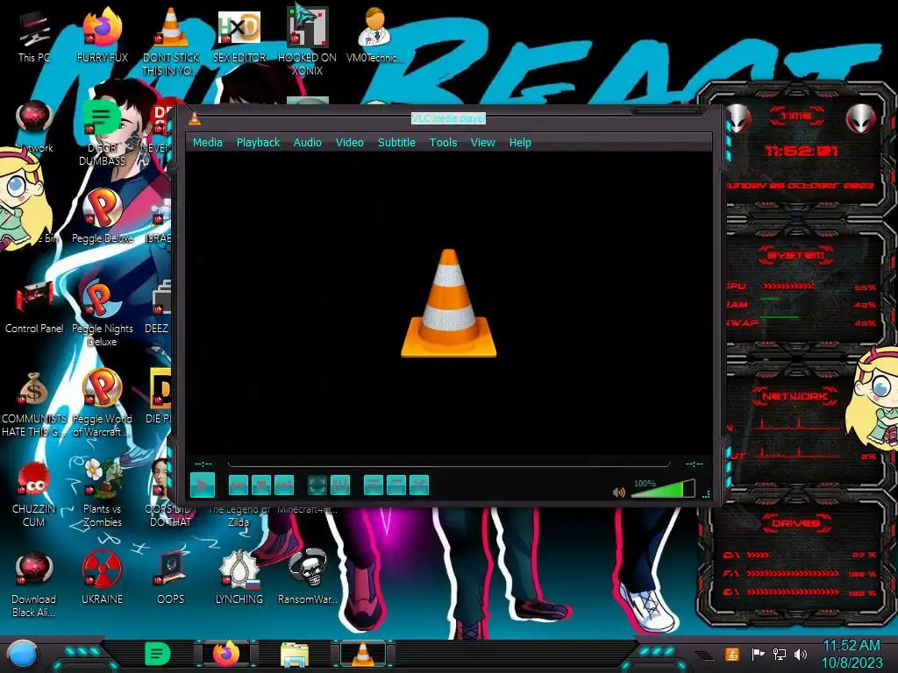Screen dimensions: 898x673
Task: Select the green D FOR DUMBASS icon
Action: point(102,131)
